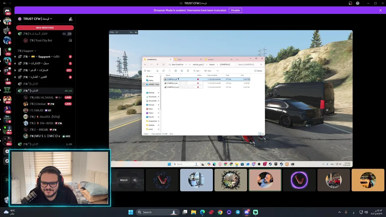Open server icon with 746 badge
This screenshot has width=386, height=217.
pyautogui.click(x=7, y=109)
